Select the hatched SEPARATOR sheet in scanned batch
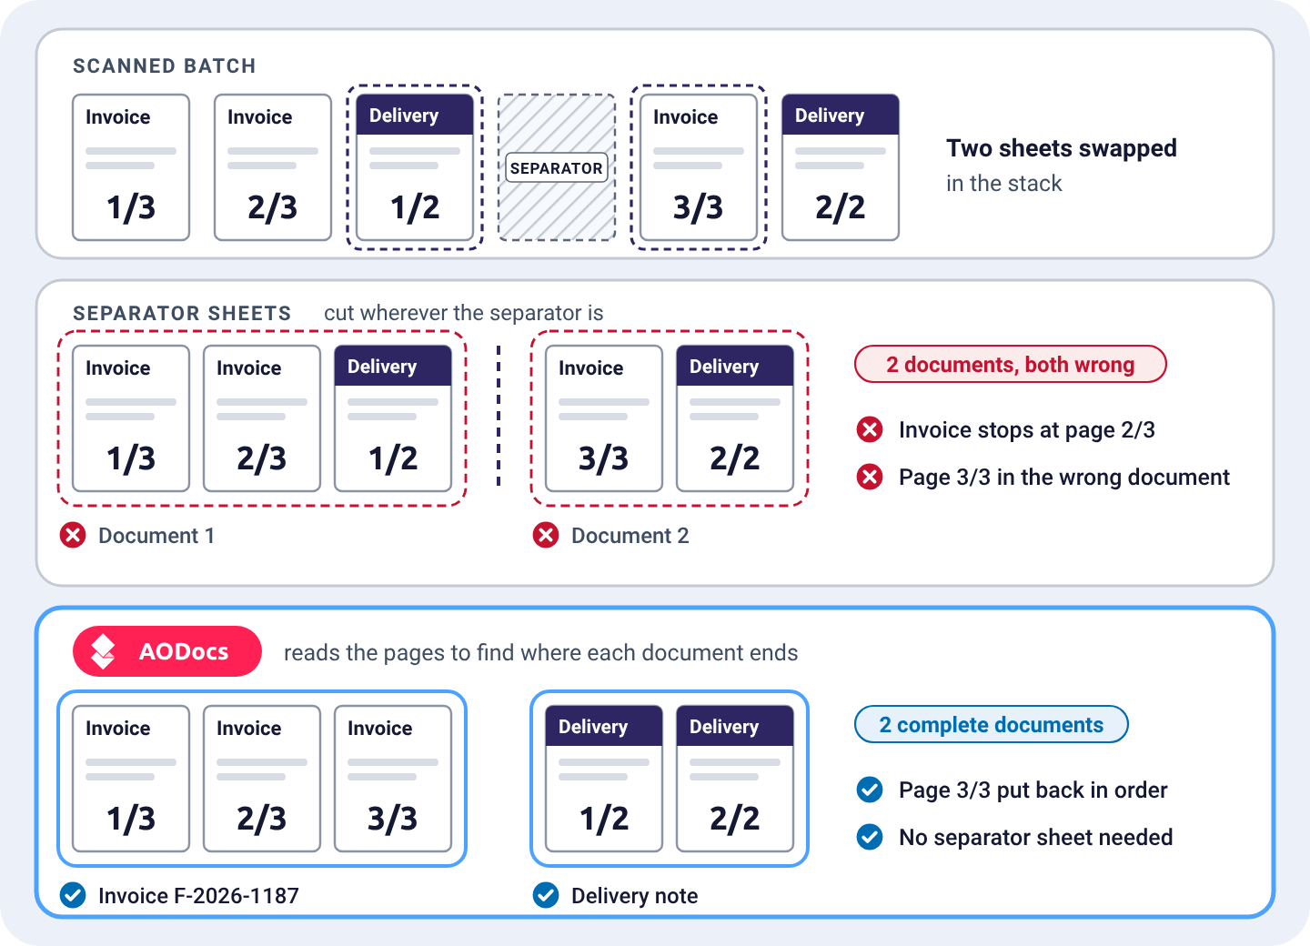This screenshot has width=1310, height=946. (557, 167)
